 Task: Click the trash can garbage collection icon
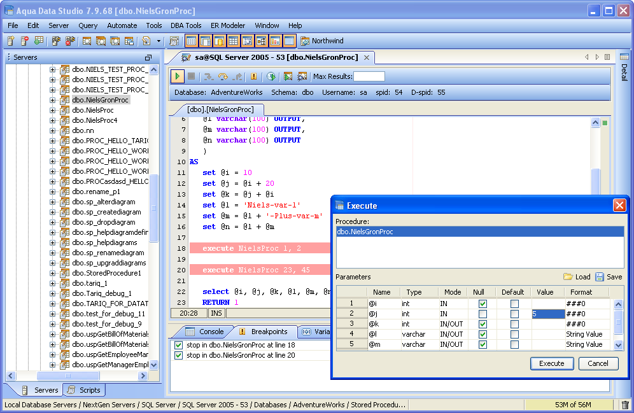click(625, 405)
